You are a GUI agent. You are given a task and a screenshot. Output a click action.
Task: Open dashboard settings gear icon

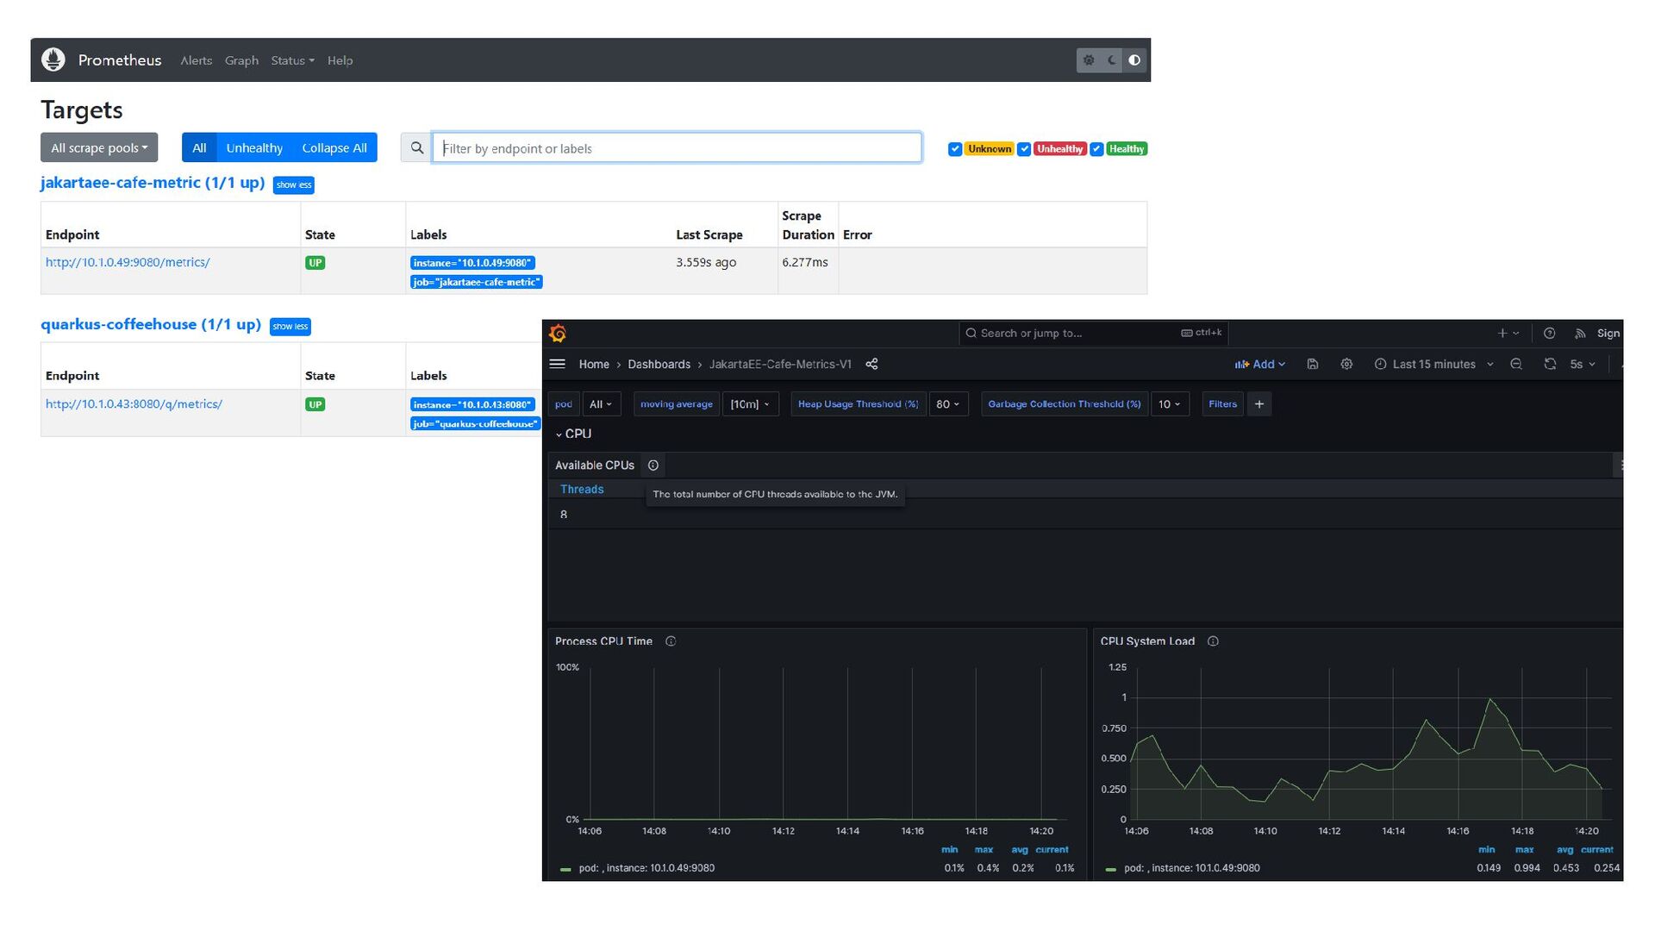[1346, 364]
